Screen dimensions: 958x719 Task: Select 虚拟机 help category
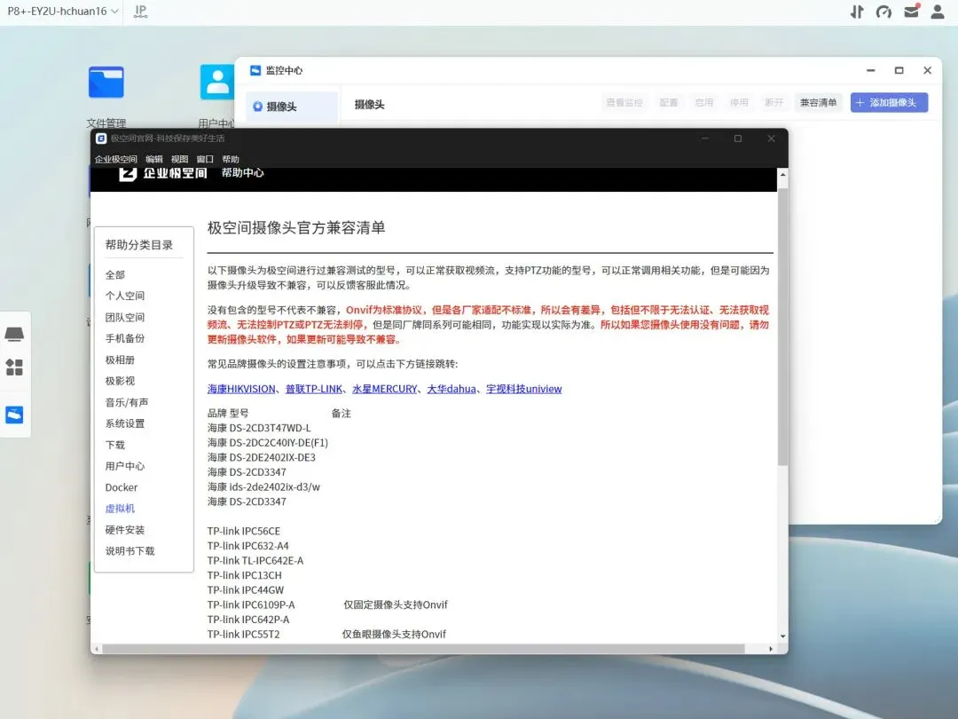coord(120,509)
